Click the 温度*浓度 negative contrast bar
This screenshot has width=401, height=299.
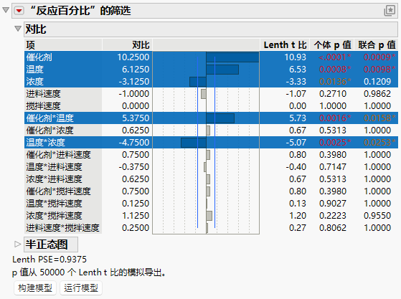194,143
